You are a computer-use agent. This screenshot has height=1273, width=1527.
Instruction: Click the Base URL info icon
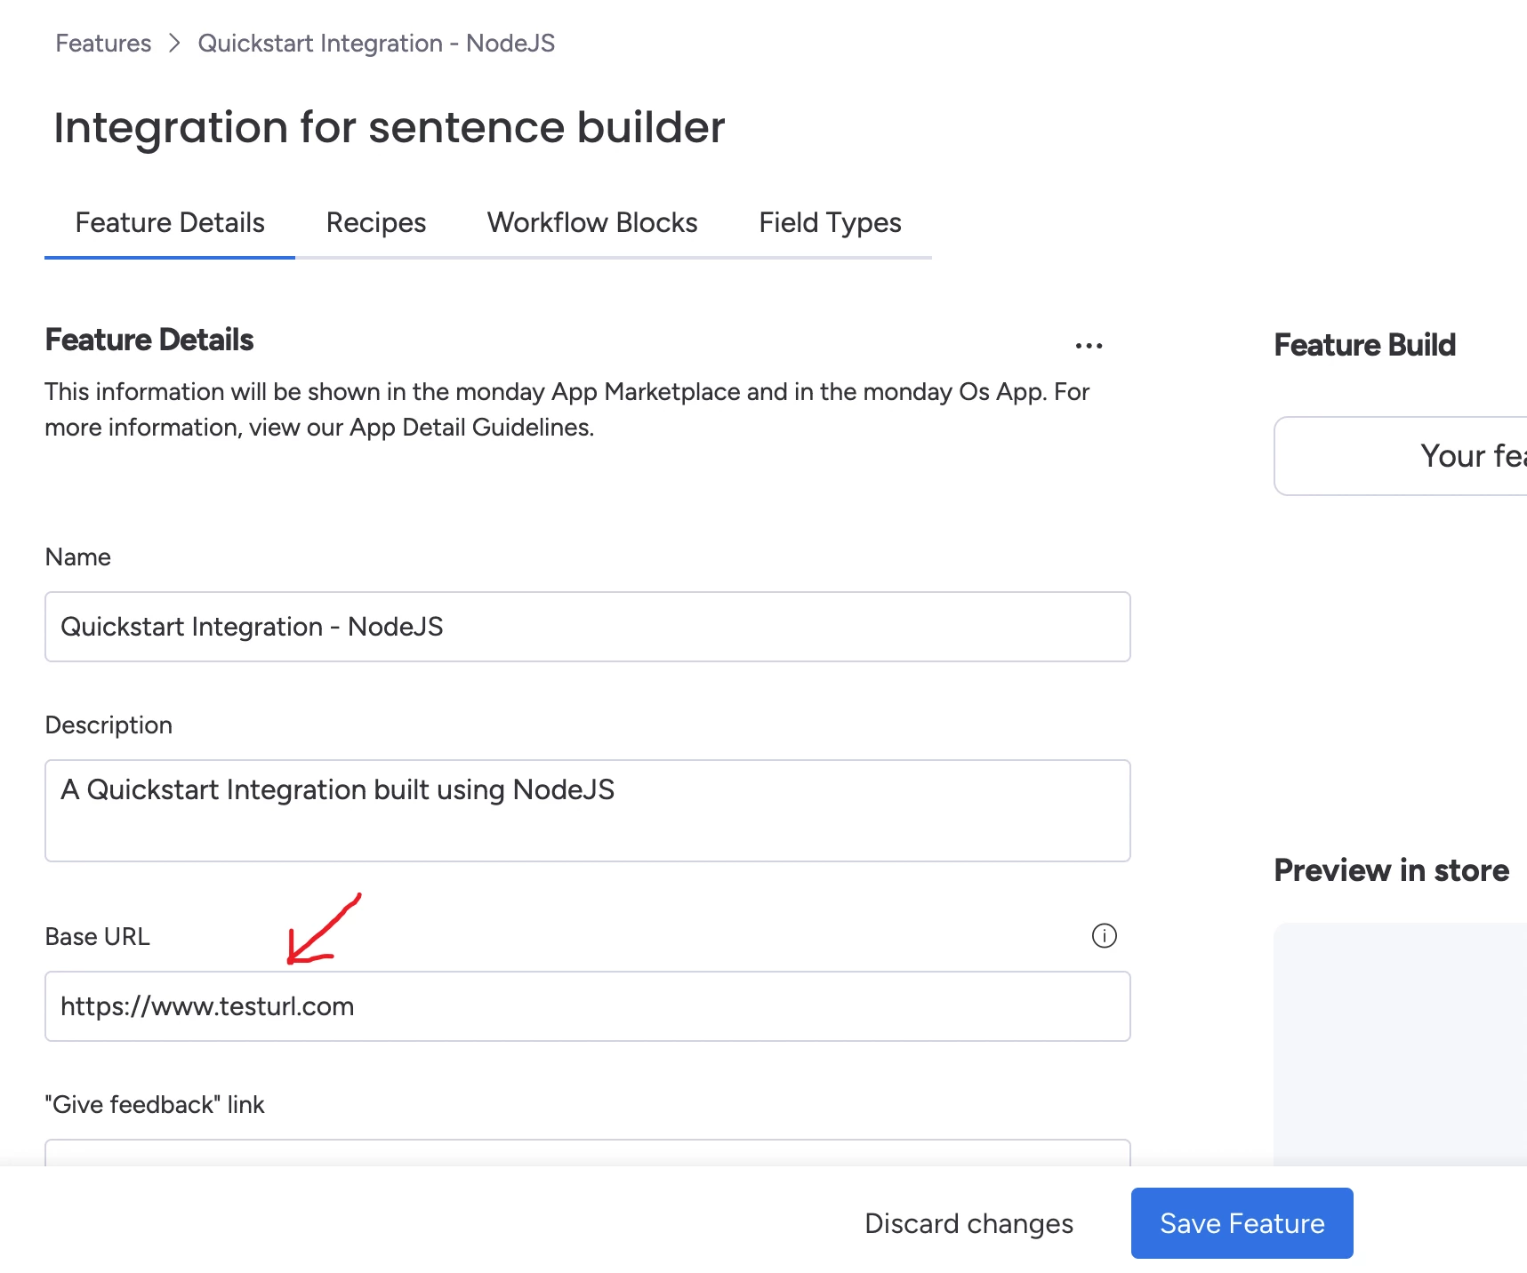click(1104, 935)
